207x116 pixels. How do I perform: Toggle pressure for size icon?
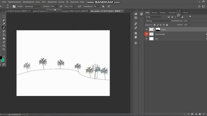(109, 6)
